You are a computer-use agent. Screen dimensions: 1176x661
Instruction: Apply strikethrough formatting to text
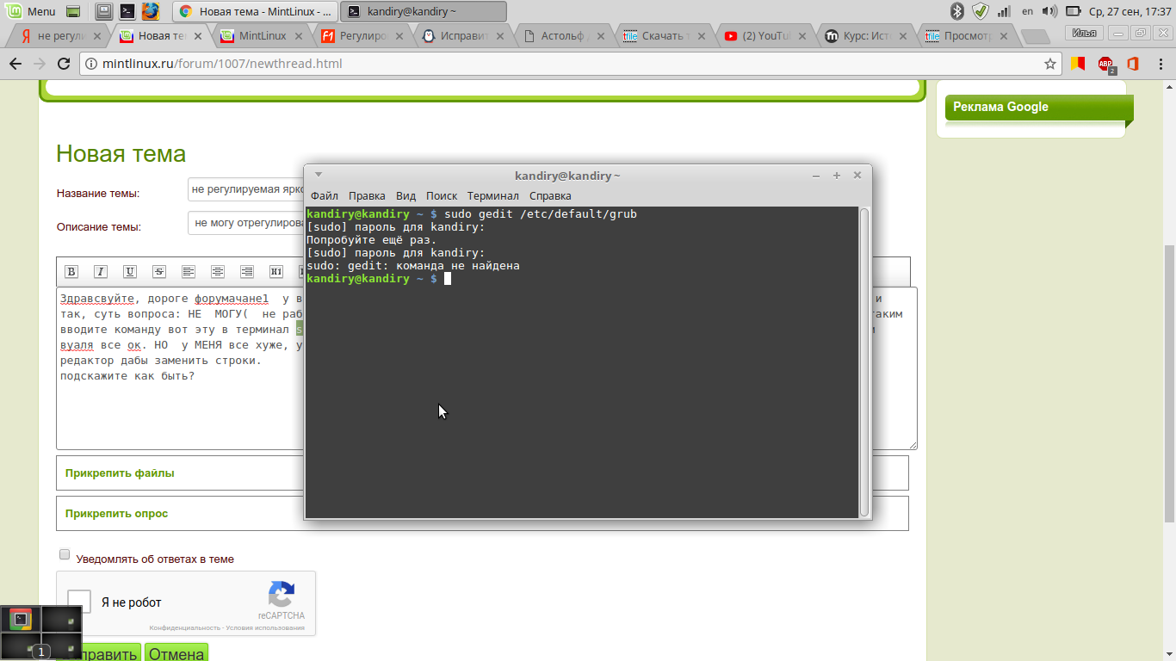click(159, 272)
